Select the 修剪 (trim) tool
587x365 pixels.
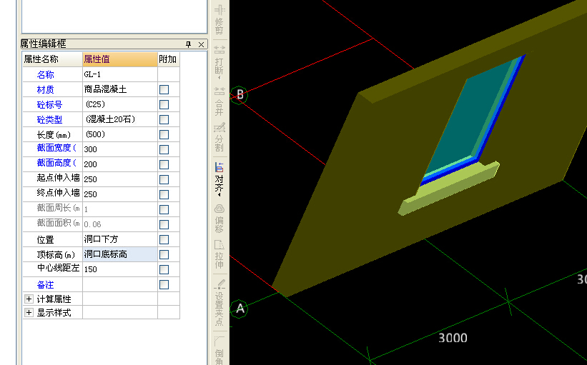[219, 19]
